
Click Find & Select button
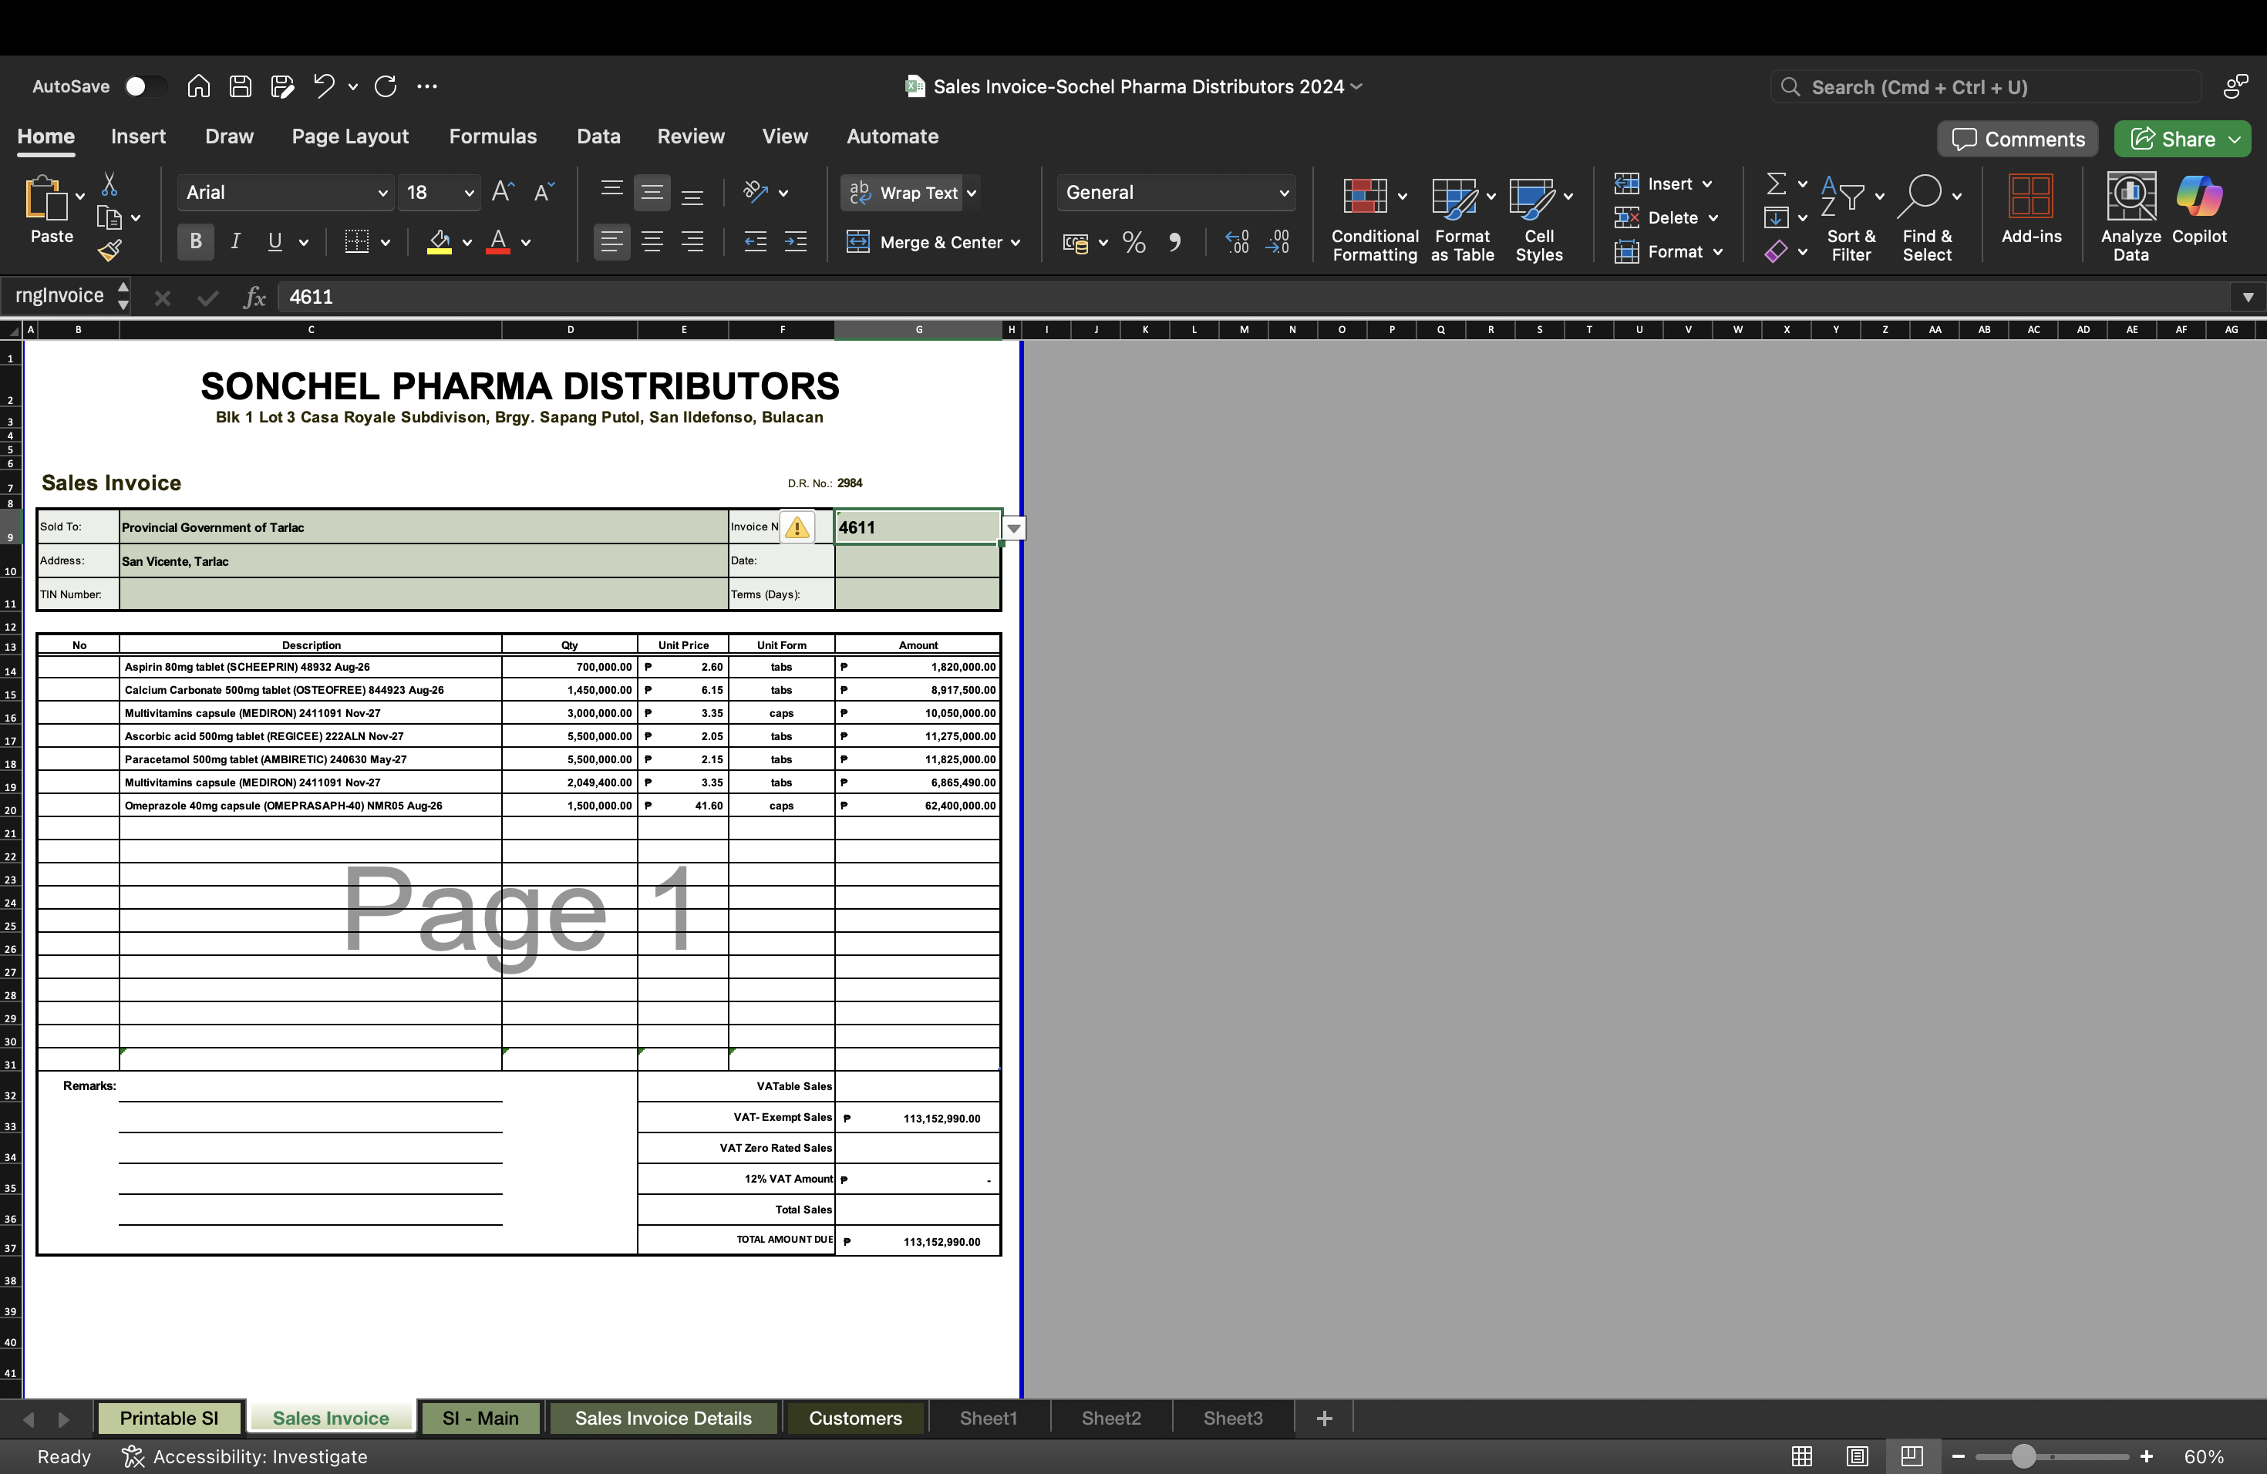click(x=1927, y=219)
